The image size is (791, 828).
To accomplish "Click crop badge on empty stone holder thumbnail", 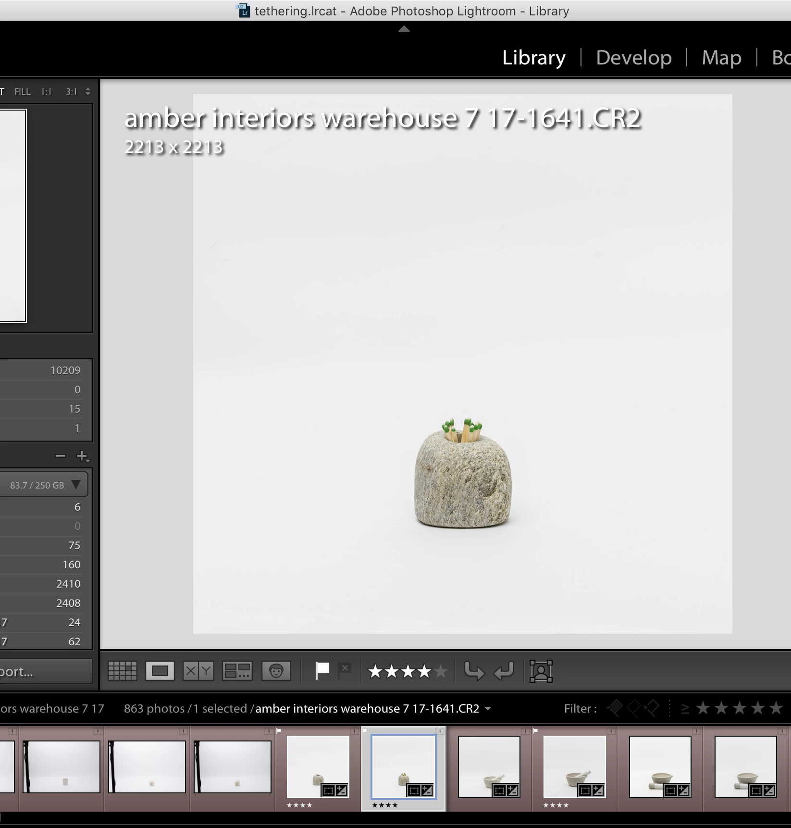I will 328,790.
